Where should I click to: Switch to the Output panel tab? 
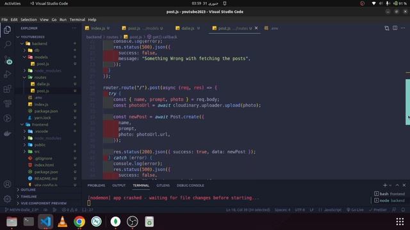[119, 185]
